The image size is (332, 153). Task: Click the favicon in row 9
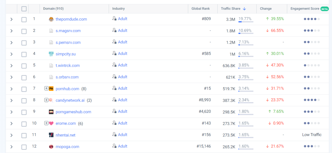tap(51, 112)
